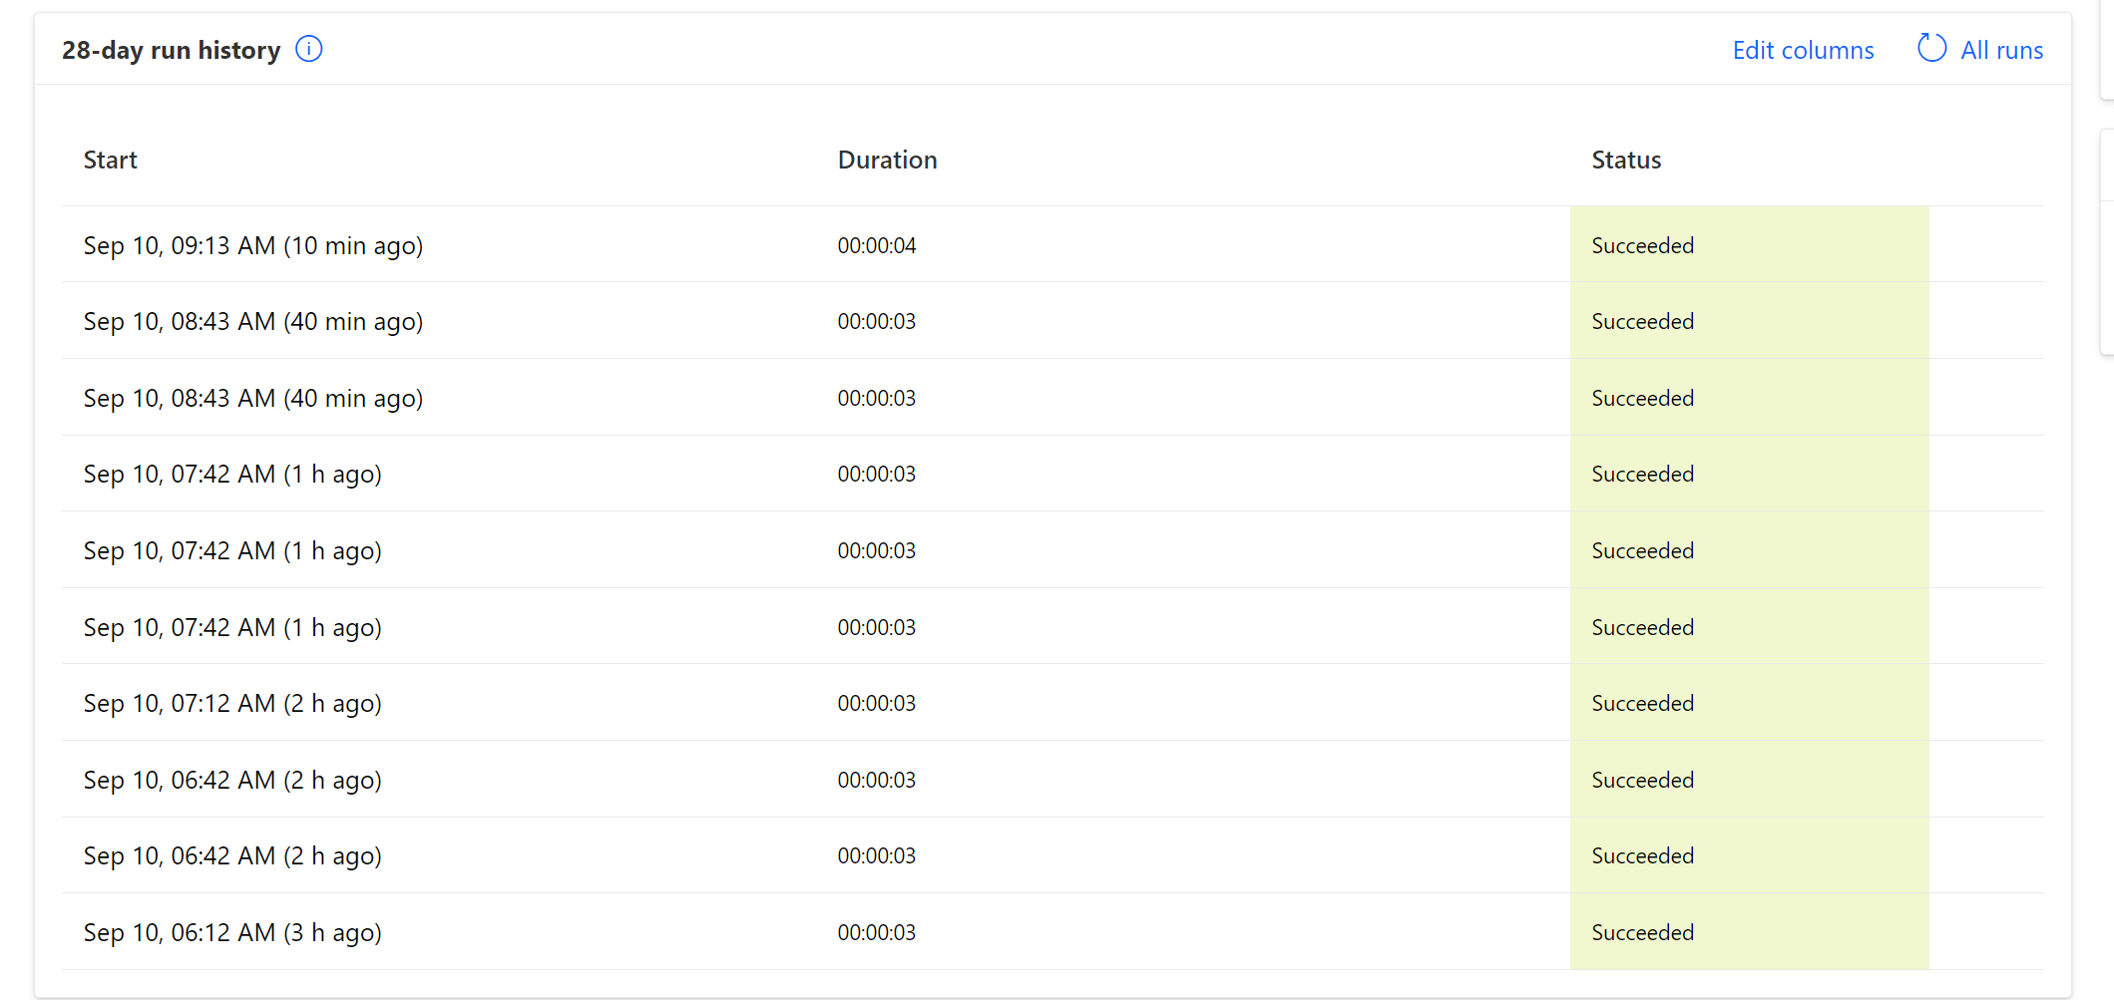This screenshot has height=1000, width=2114.
Task: Click Succeeded status of the 07:12 AM run
Action: 1642,704
